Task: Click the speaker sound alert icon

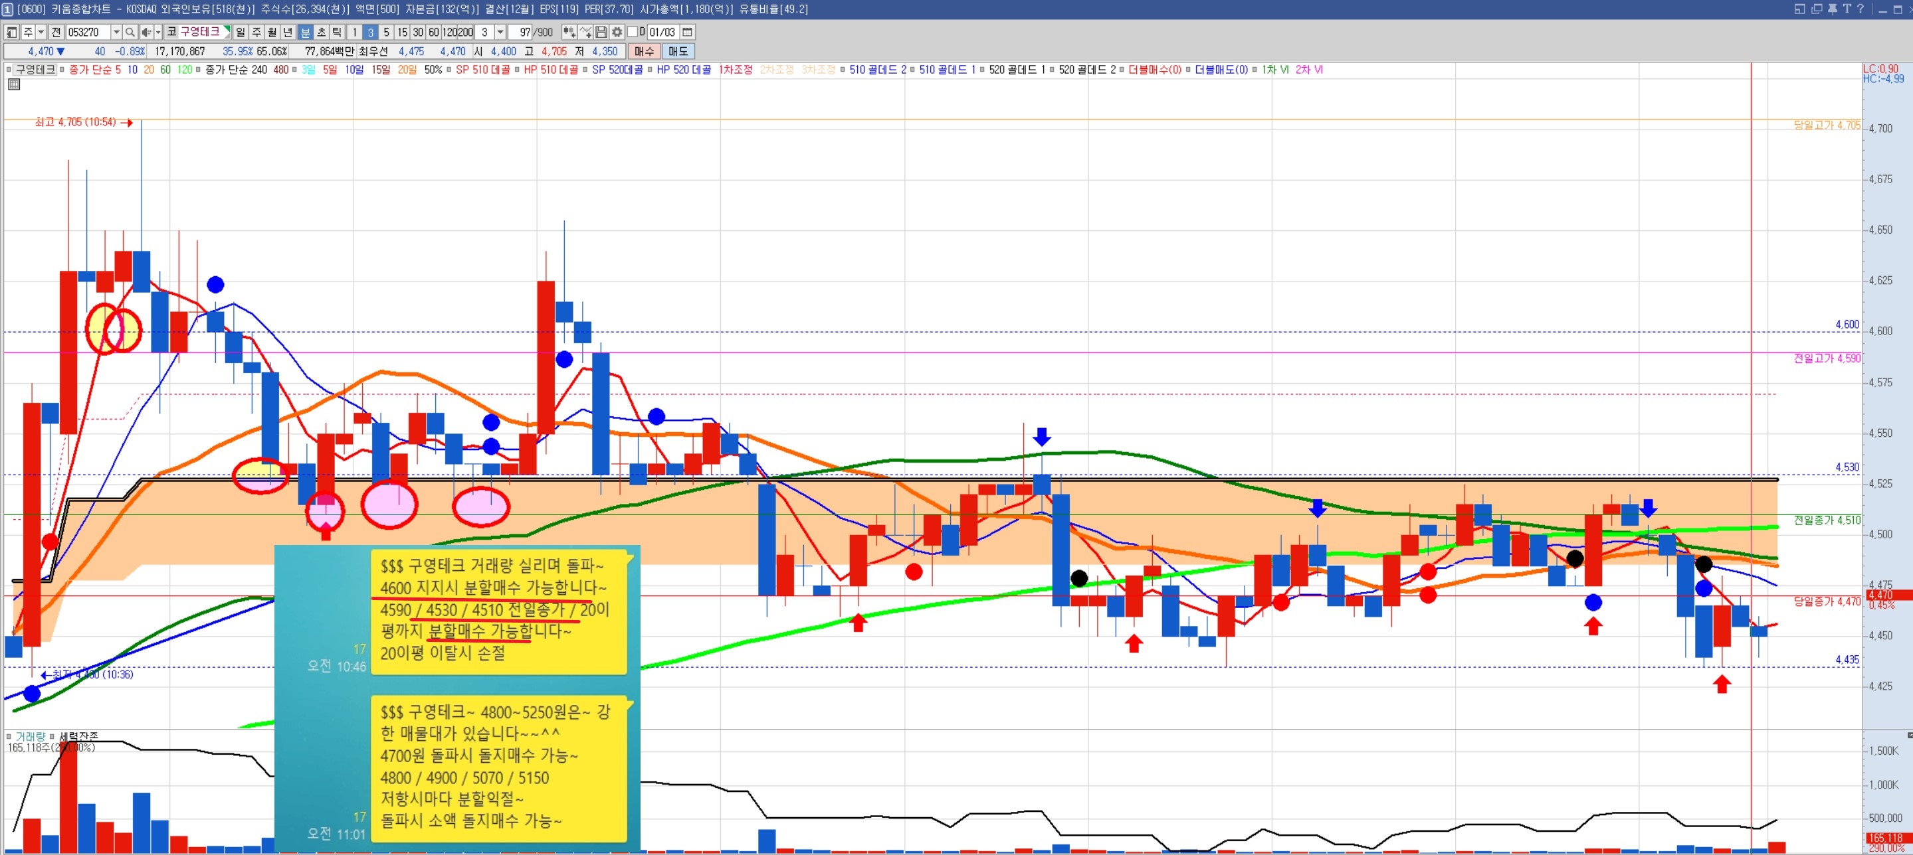Action: [x=146, y=32]
